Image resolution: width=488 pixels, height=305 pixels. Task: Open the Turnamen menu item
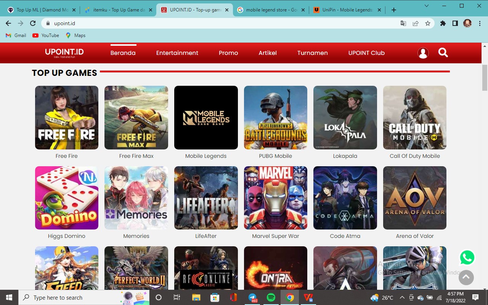313,53
